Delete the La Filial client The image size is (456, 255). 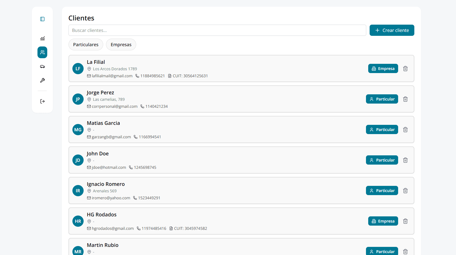point(405,69)
